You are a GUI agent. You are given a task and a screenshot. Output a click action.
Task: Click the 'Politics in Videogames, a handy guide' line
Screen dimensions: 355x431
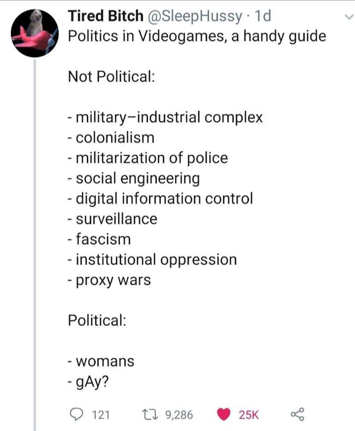(197, 37)
